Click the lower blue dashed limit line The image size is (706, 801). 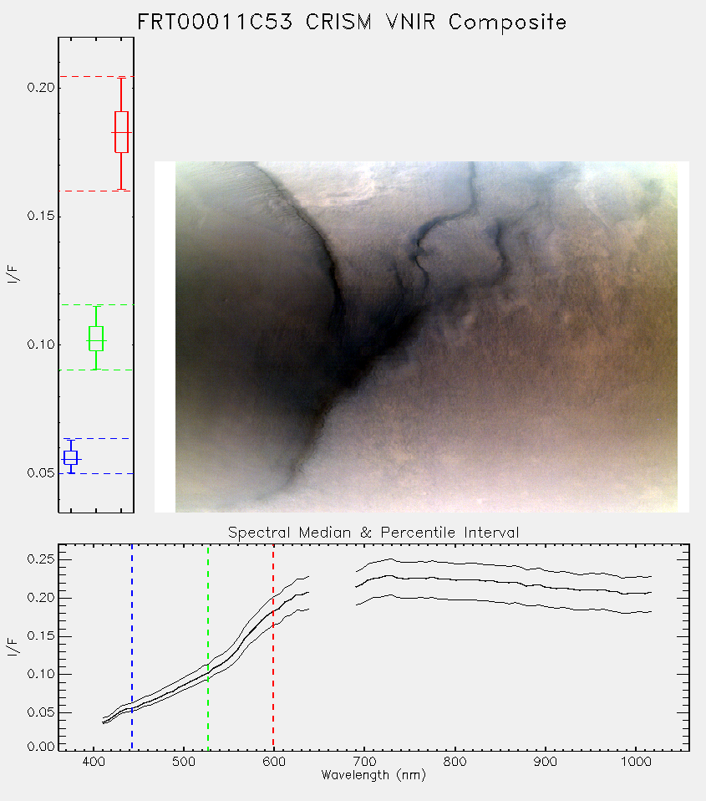tap(96, 474)
